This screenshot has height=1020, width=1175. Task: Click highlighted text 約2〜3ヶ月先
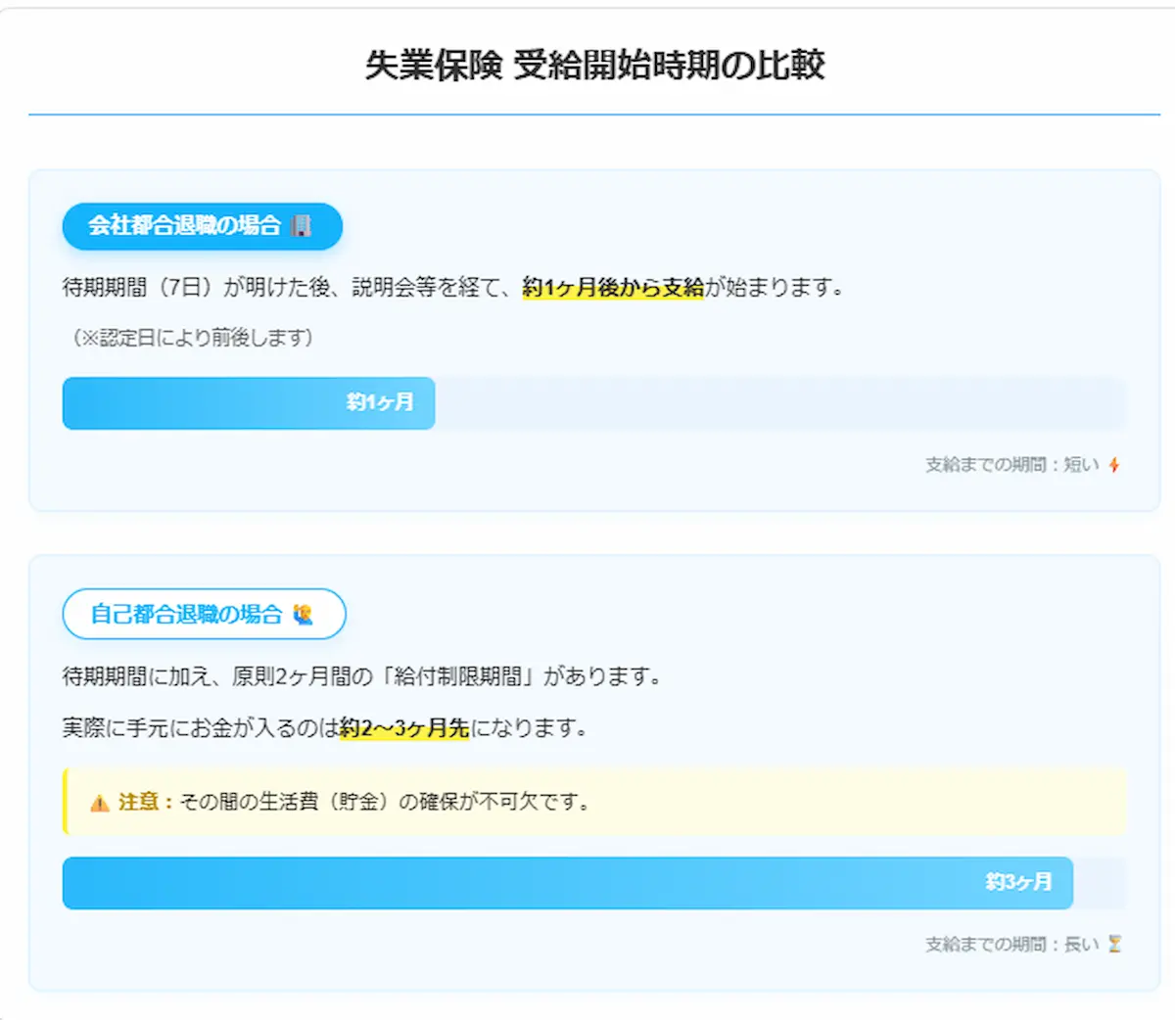click(x=404, y=728)
